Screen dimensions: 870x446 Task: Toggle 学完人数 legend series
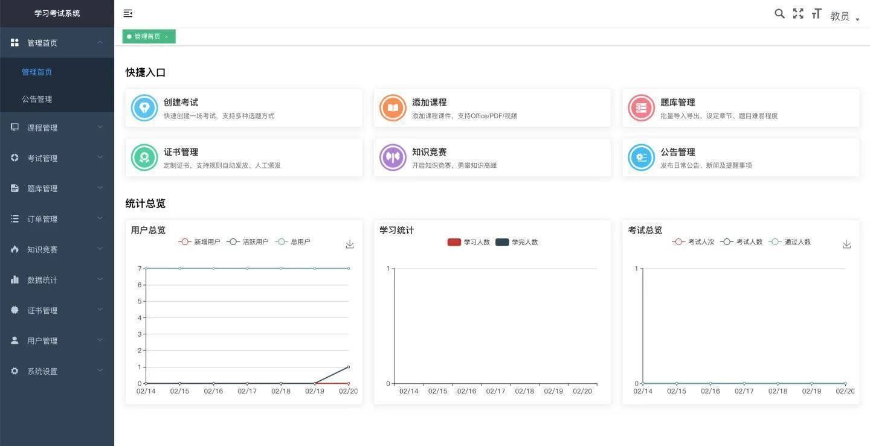click(x=517, y=242)
